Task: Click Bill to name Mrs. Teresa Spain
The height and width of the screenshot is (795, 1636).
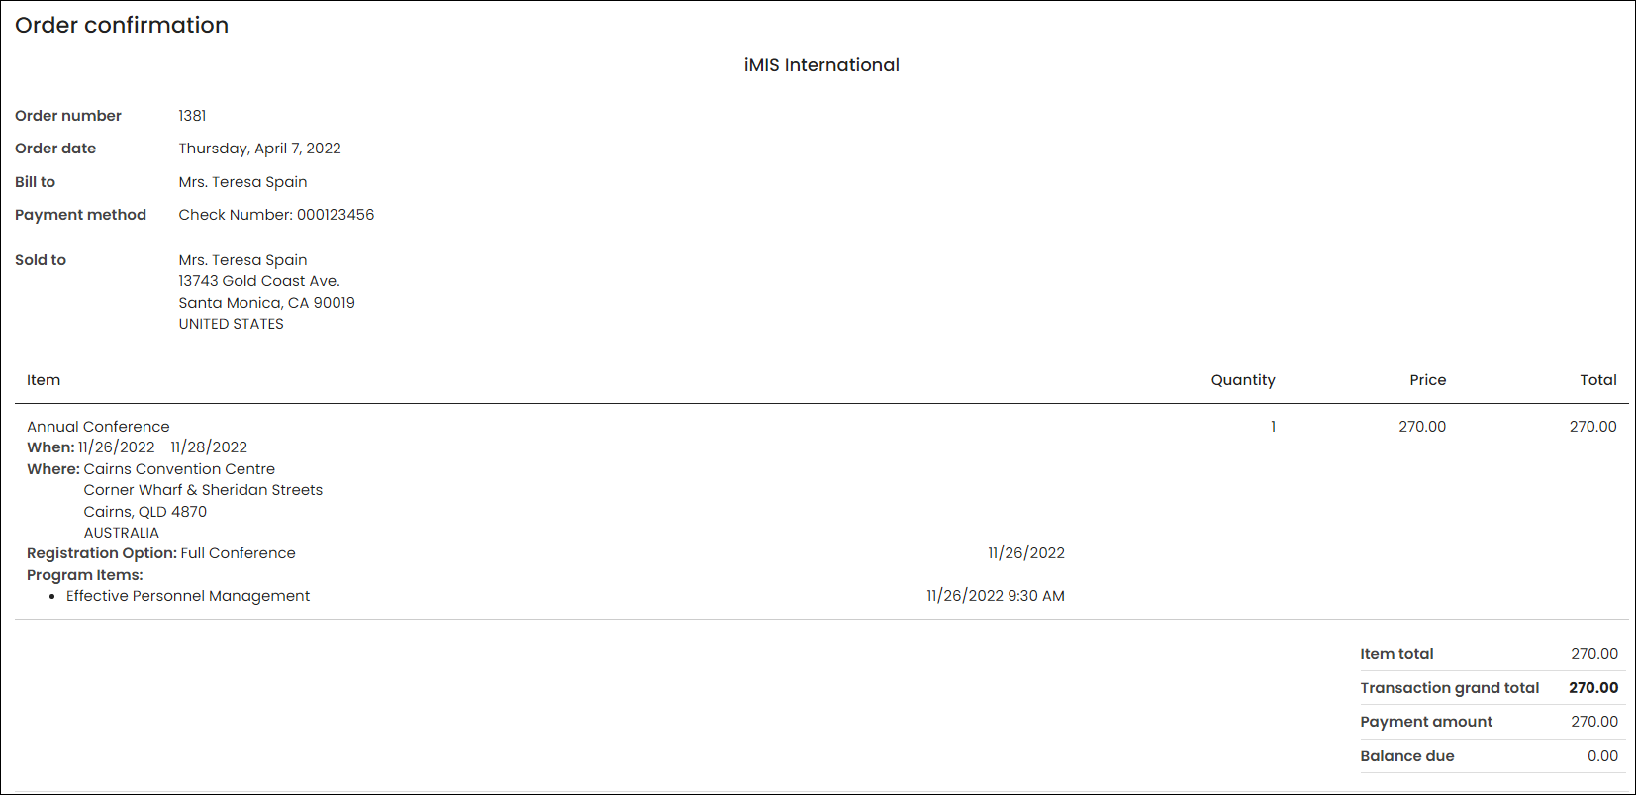Action: pos(242,182)
